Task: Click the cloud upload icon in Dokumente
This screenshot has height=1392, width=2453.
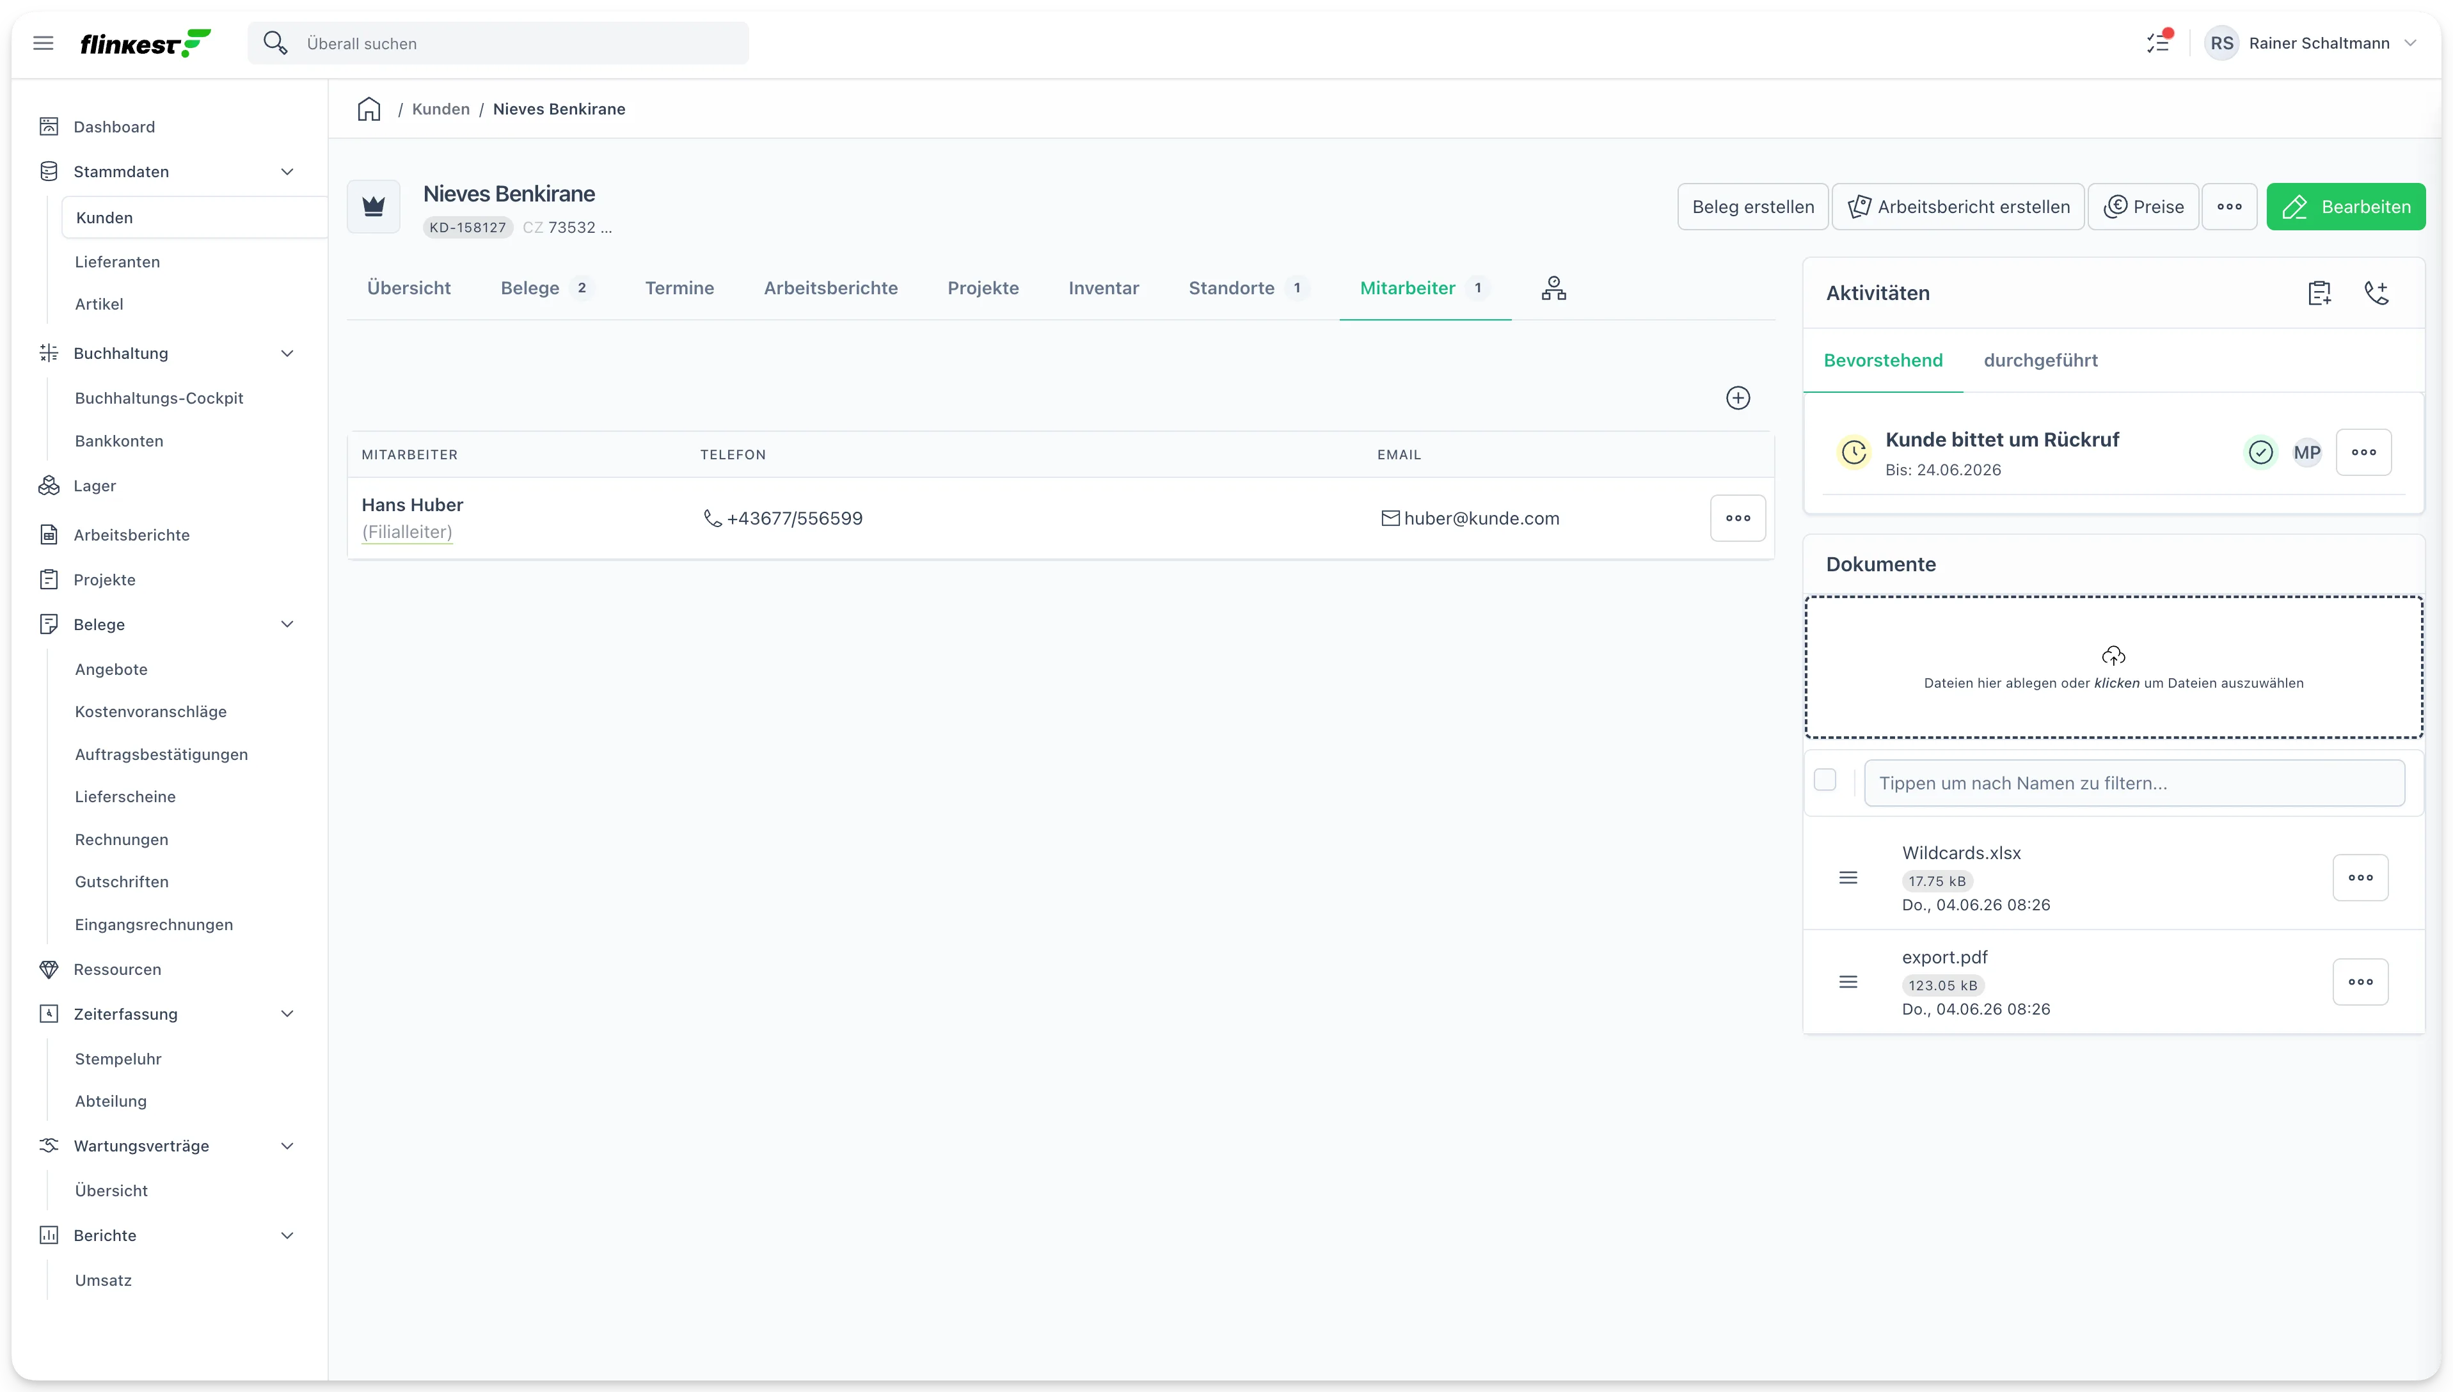Action: 2114,656
